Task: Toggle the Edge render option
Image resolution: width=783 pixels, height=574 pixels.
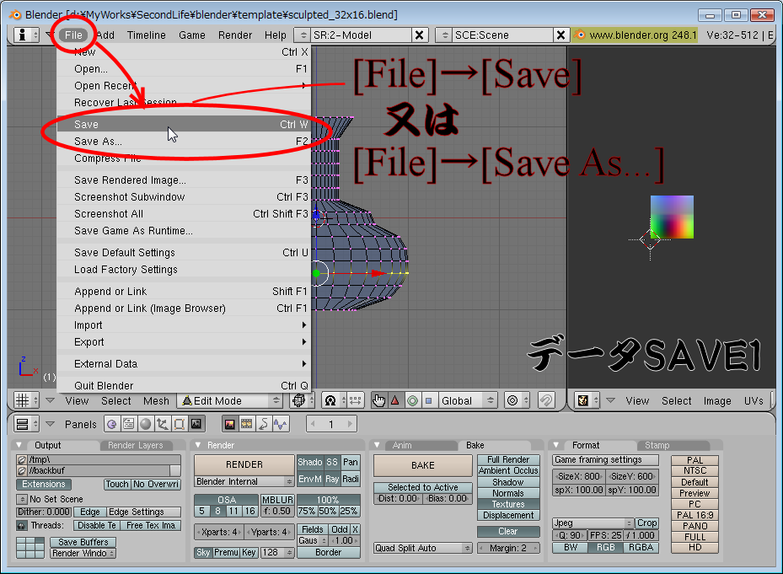Action: (x=90, y=512)
